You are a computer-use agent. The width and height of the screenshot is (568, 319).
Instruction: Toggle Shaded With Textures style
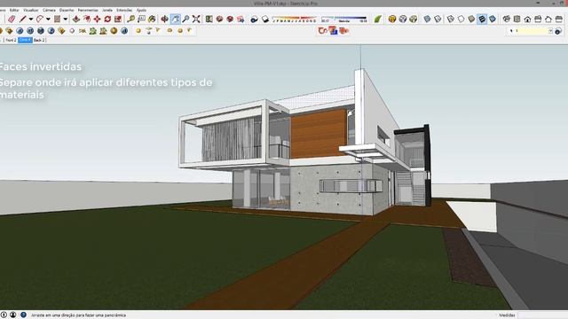coord(482,19)
